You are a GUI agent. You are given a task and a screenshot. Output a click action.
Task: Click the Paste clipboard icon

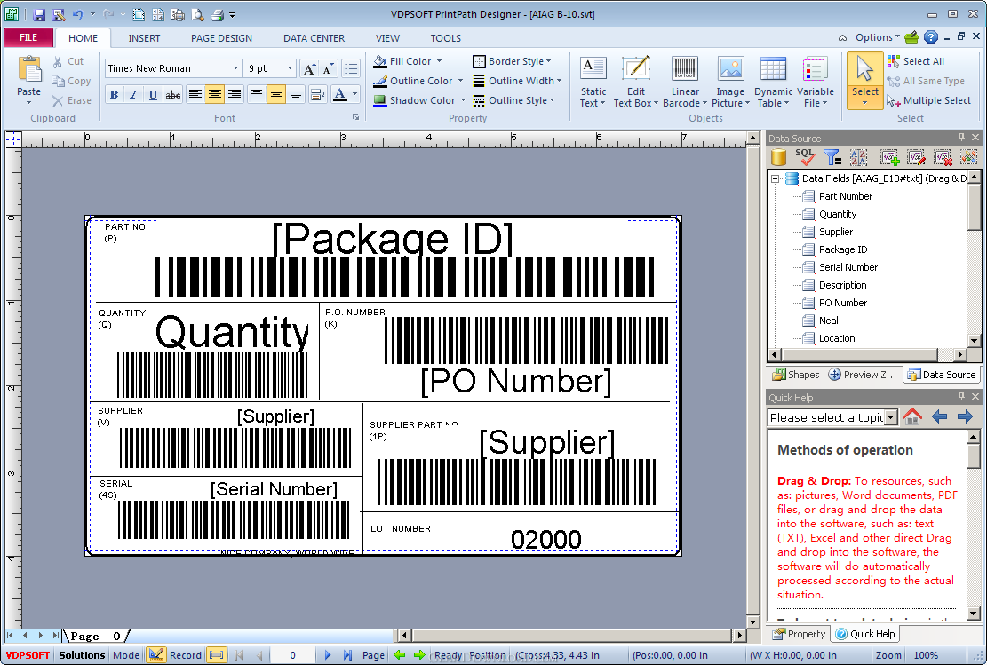tap(29, 69)
